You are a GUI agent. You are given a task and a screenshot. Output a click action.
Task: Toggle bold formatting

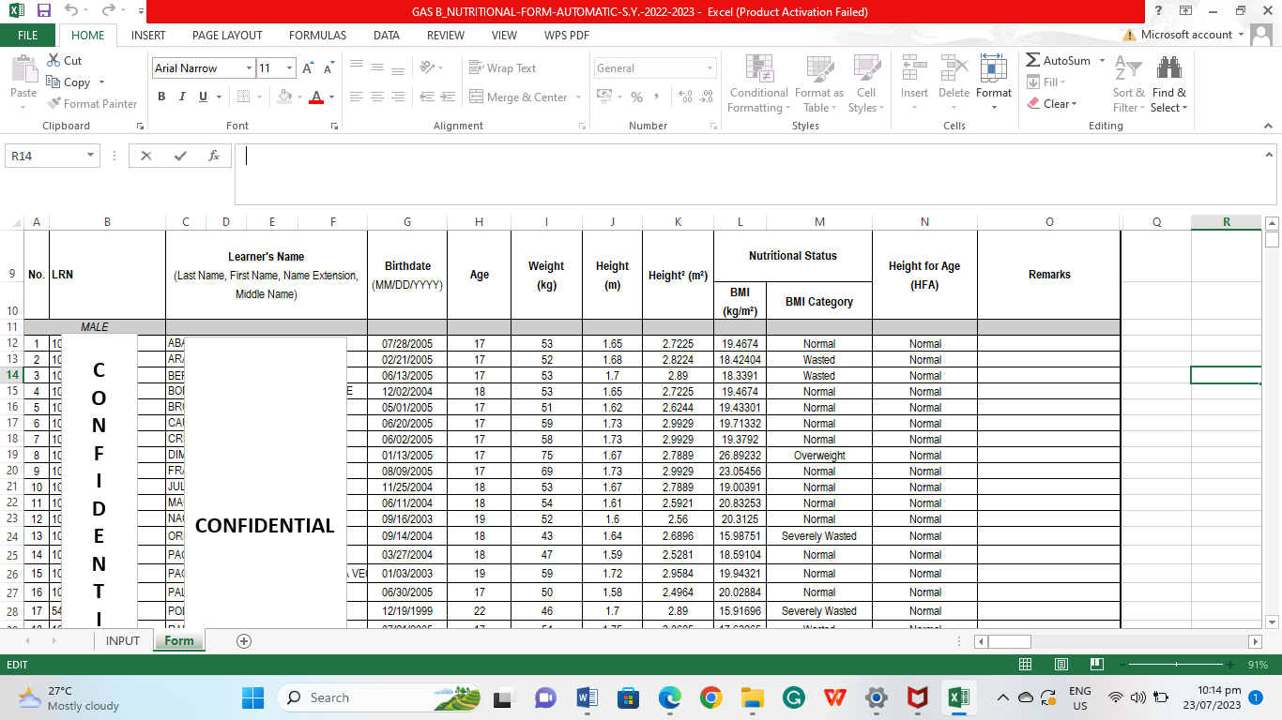pos(161,97)
